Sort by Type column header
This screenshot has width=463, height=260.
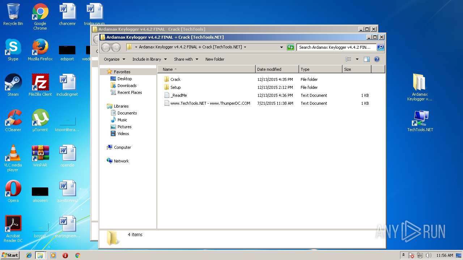320,69
